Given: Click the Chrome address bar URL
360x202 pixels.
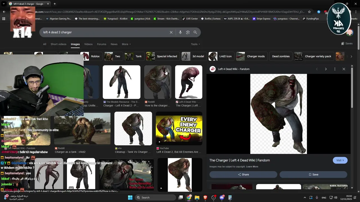Looking at the screenshot, I should click(x=169, y=12).
